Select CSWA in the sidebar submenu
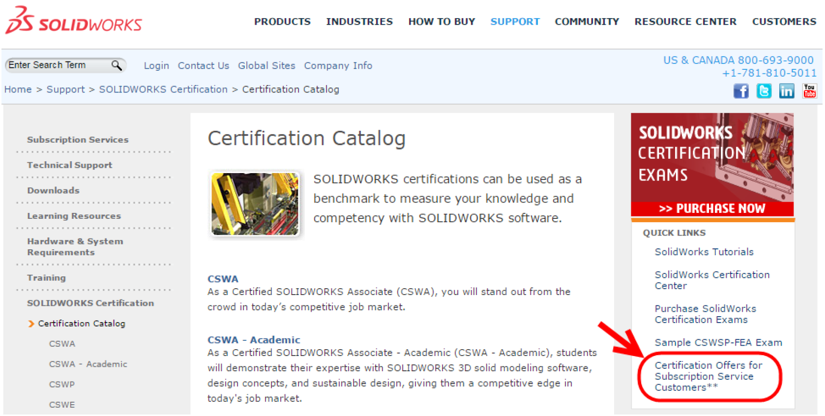This screenshot has width=825, height=416. [62, 344]
